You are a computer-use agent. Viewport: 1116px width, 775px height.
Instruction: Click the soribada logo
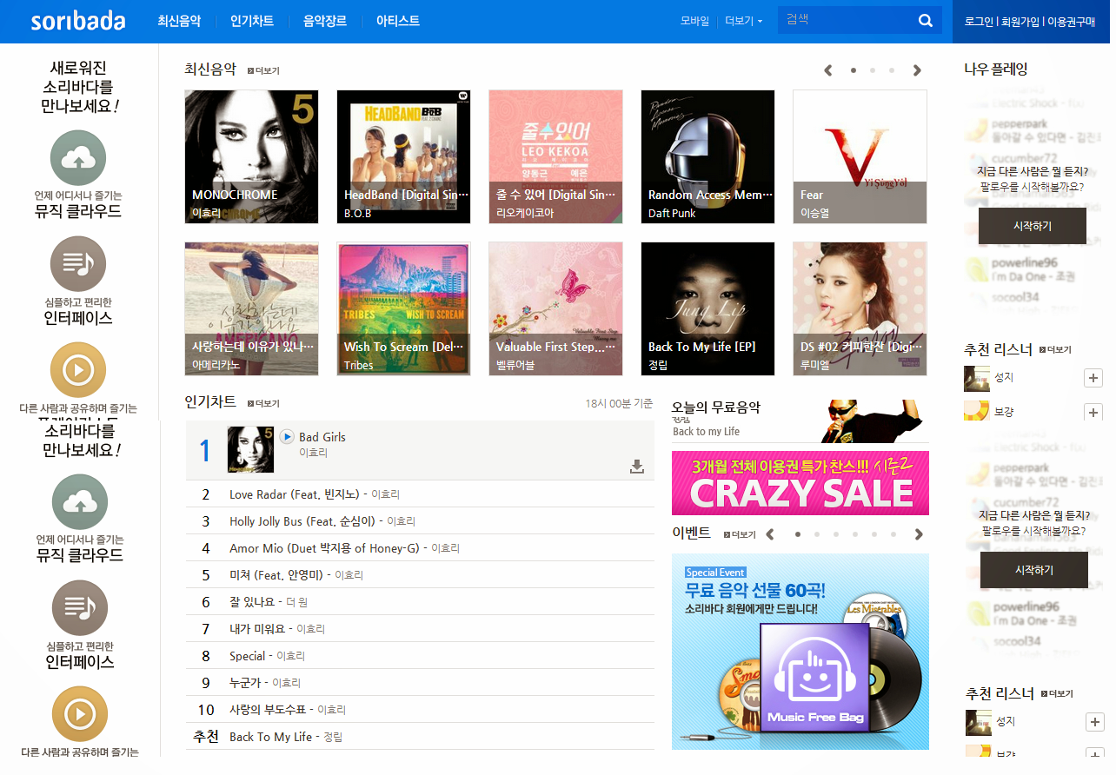coord(78,21)
